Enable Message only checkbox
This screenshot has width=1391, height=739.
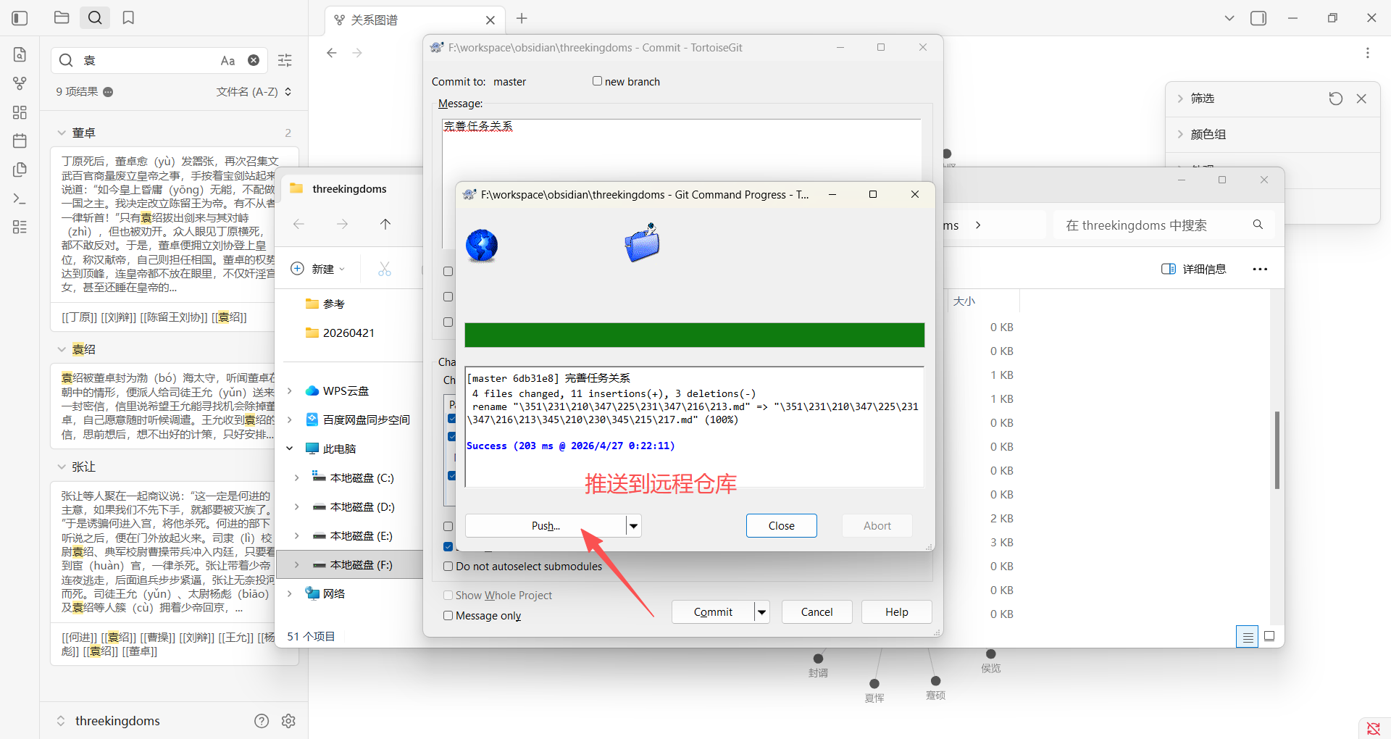tap(448, 616)
